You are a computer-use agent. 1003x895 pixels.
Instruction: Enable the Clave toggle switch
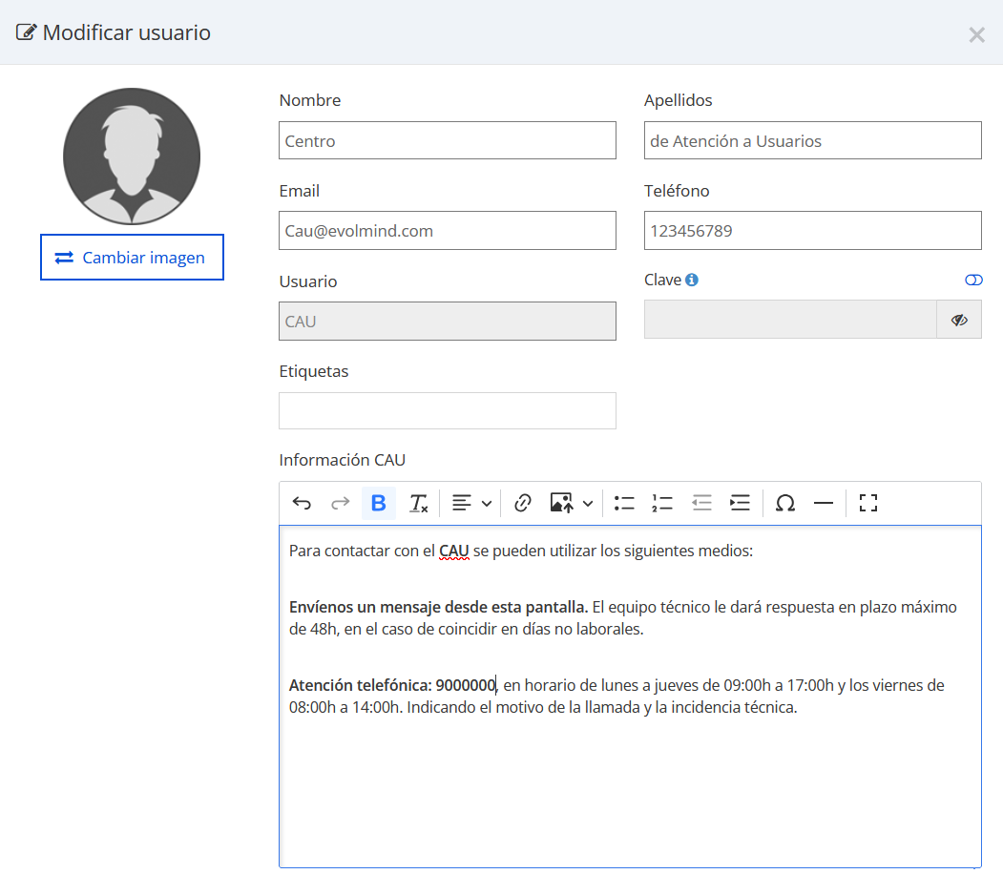pyautogui.click(x=973, y=281)
